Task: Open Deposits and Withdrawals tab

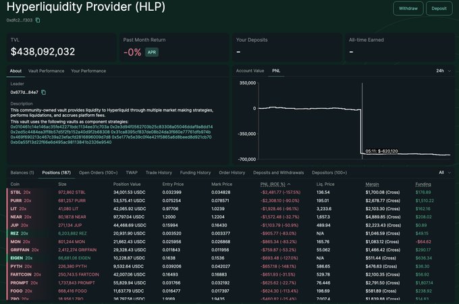Action: (x=278, y=173)
